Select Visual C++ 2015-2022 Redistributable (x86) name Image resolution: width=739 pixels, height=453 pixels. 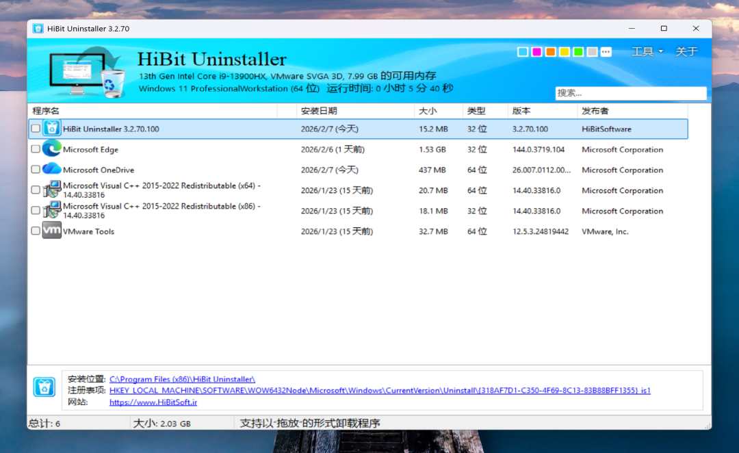(x=161, y=211)
